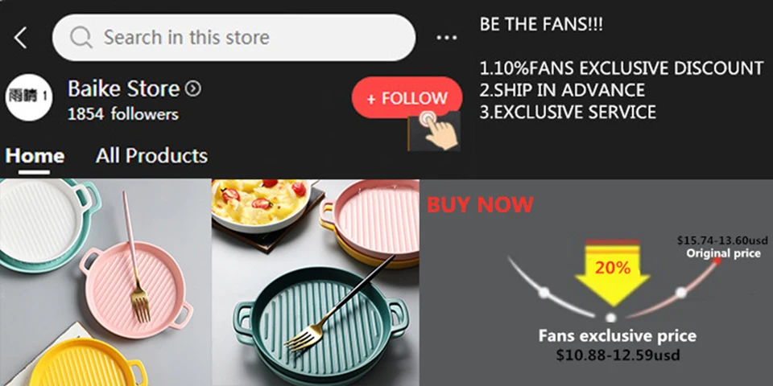Follow the Baike Store
773x386 pixels.
pyautogui.click(x=407, y=97)
